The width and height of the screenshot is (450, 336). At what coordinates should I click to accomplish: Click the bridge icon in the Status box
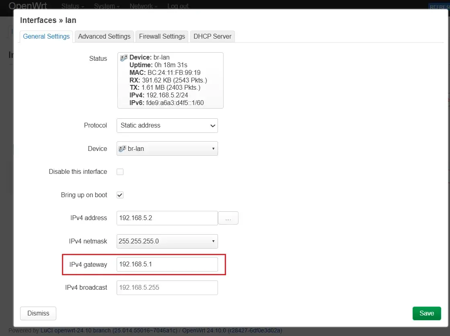(x=124, y=58)
